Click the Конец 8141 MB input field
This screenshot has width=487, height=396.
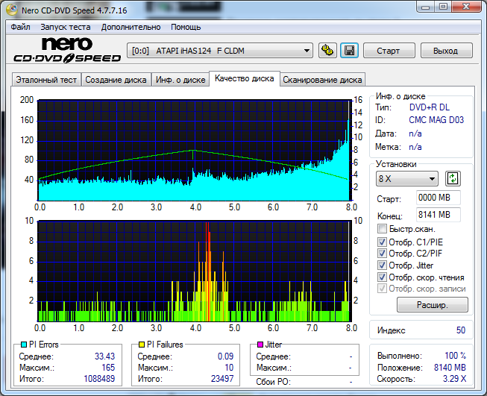(x=438, y=216)
